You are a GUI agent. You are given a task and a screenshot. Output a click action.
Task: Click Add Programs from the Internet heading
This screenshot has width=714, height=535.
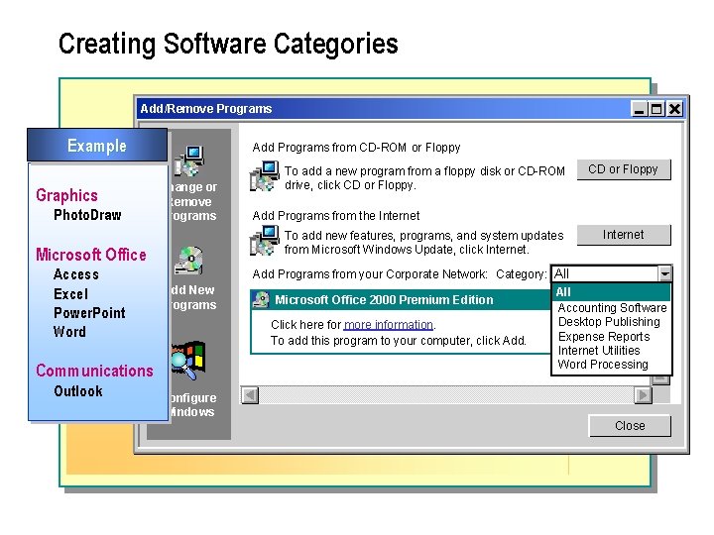pos(336,216)
